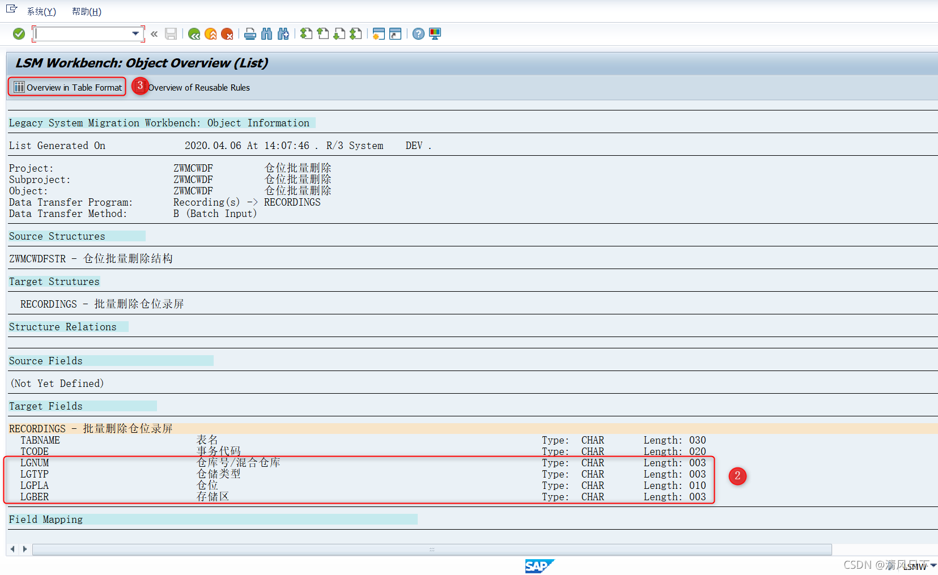Click Find Next binoculars-plus icon

283,34
